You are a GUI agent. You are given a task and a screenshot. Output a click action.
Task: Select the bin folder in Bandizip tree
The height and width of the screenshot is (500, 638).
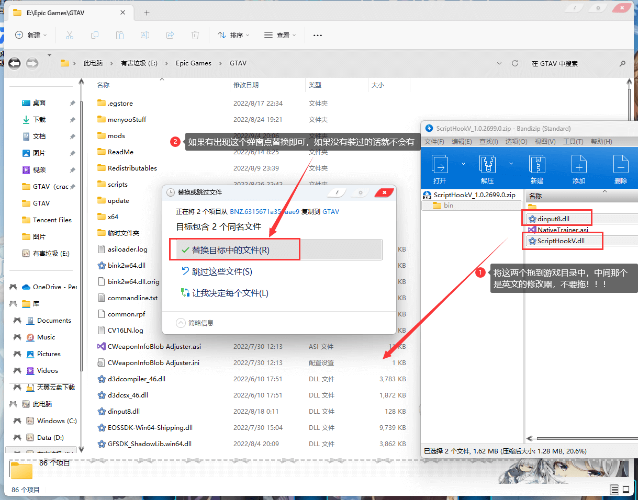tap(448, 206)
